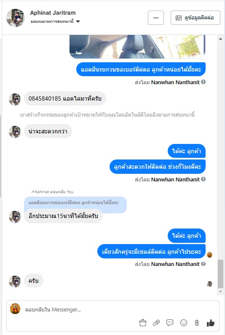Click the scroll up arrow

[x=220, y=39]
